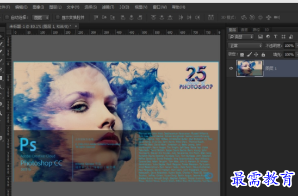
Task: Switch to the 3D panel tab
Action: tap(266, 29)
